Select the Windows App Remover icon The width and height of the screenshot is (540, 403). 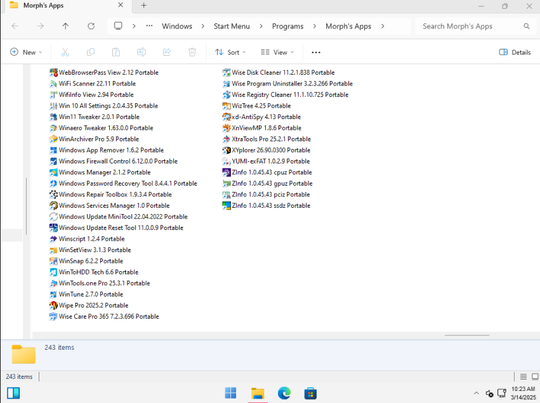point(53,150)
